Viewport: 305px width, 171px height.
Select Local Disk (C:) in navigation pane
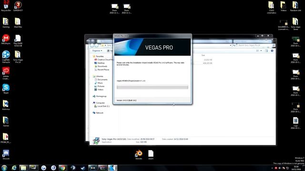(x=102, y=106)
